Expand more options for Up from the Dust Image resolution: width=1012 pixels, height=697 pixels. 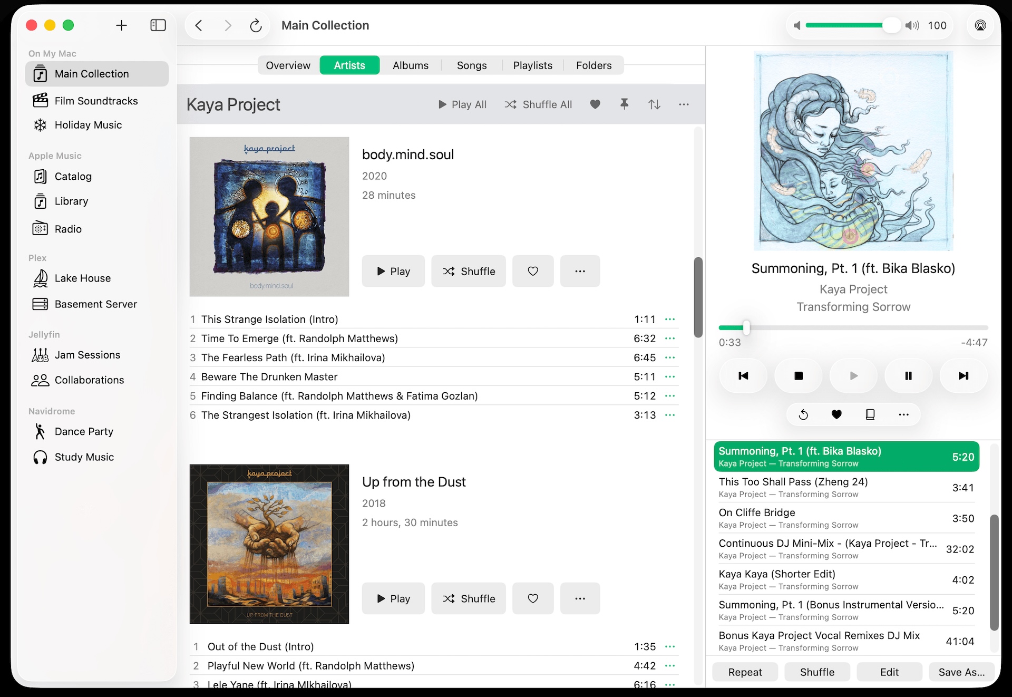point(580,598)
